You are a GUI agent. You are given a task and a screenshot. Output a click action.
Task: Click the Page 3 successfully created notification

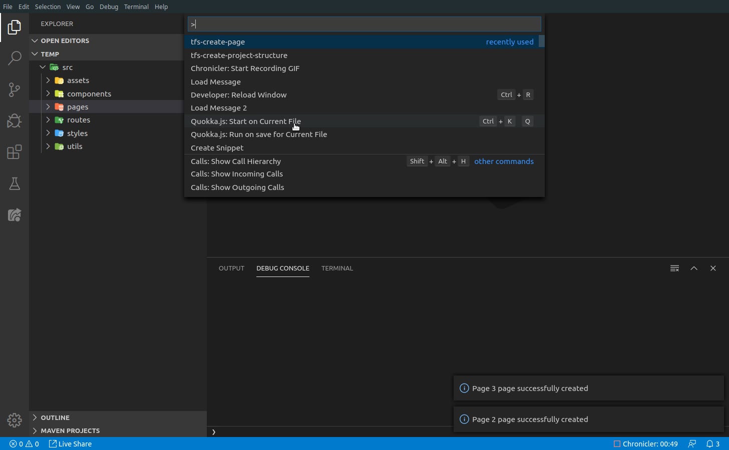point(589,388)
